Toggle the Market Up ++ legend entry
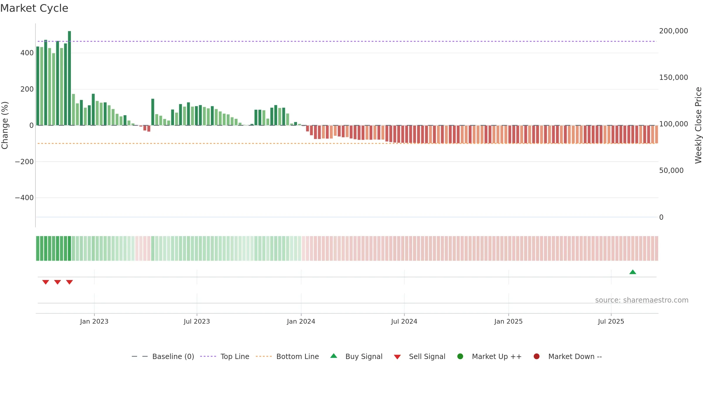This screenshot has height=395, width=703. click(x=489, y=356)
